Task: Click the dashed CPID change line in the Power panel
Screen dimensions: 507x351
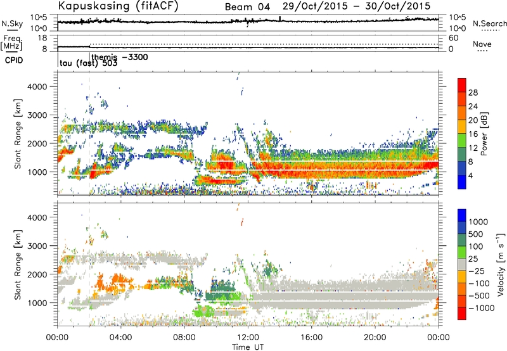Action: pyautogui.click(x=89, y=133)
